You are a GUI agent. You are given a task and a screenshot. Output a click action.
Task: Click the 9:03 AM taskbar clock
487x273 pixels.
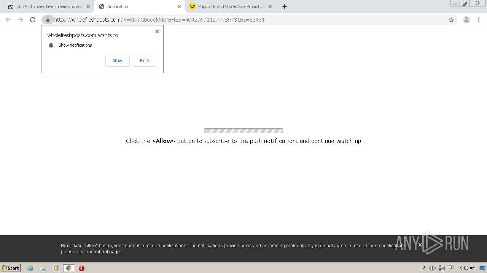point(468,268)
